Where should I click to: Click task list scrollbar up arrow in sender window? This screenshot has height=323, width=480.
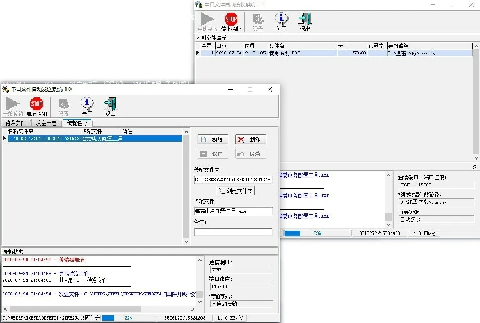tap(186, 131)
